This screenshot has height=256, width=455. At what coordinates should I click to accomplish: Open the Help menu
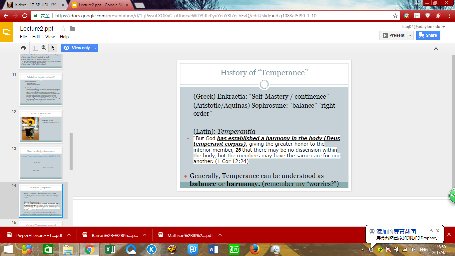pos(64,37)
